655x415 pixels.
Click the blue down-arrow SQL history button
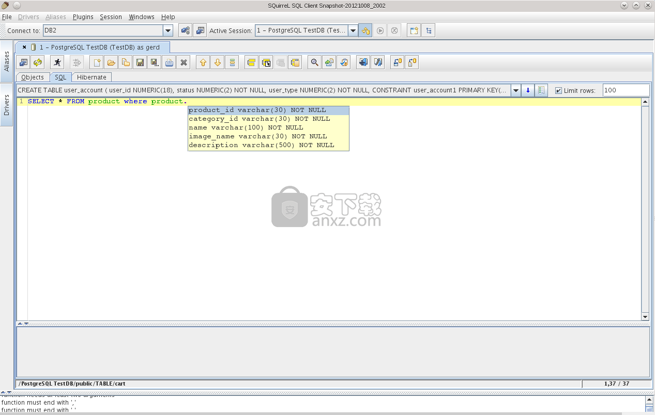point(528,90)
